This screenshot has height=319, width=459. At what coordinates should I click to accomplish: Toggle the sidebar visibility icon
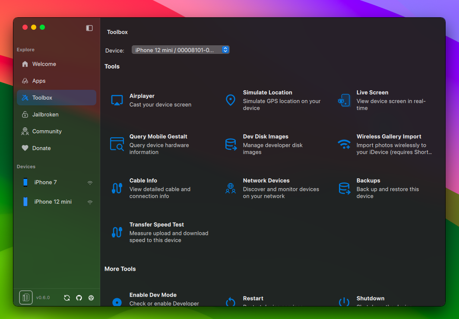click(89, 28)
